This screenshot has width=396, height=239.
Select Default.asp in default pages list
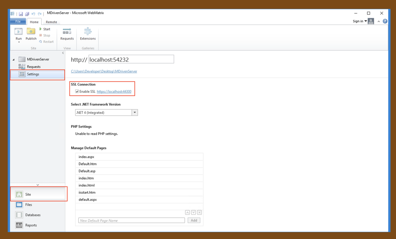(x=139, y=171)
